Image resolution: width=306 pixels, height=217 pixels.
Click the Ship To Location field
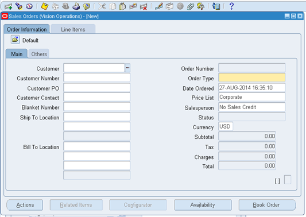97,117
